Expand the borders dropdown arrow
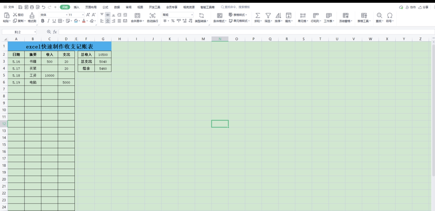The width and height of the screenshot is (435, 211). click(63, 21)
